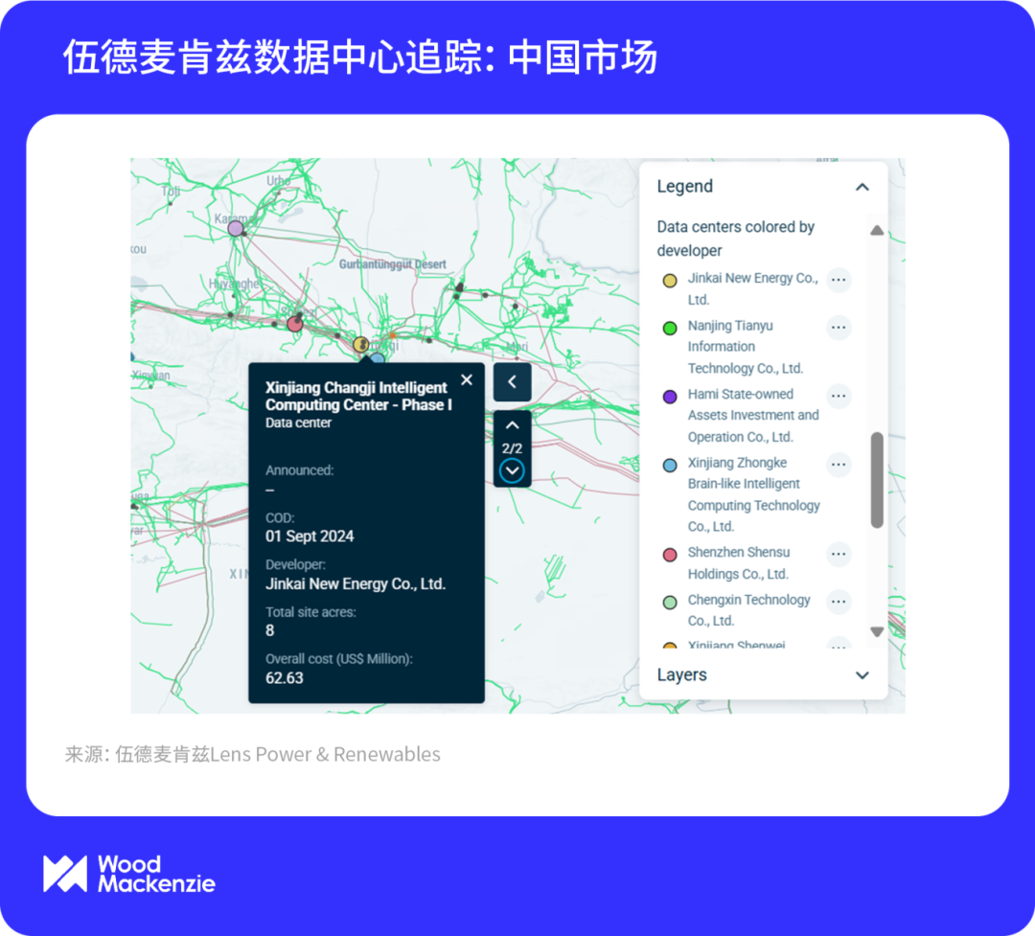The height and width of the screenshot is (936, 1035).
Task: Open ellipsis menu for Chengxin Technology
Action: pos(839,602)
